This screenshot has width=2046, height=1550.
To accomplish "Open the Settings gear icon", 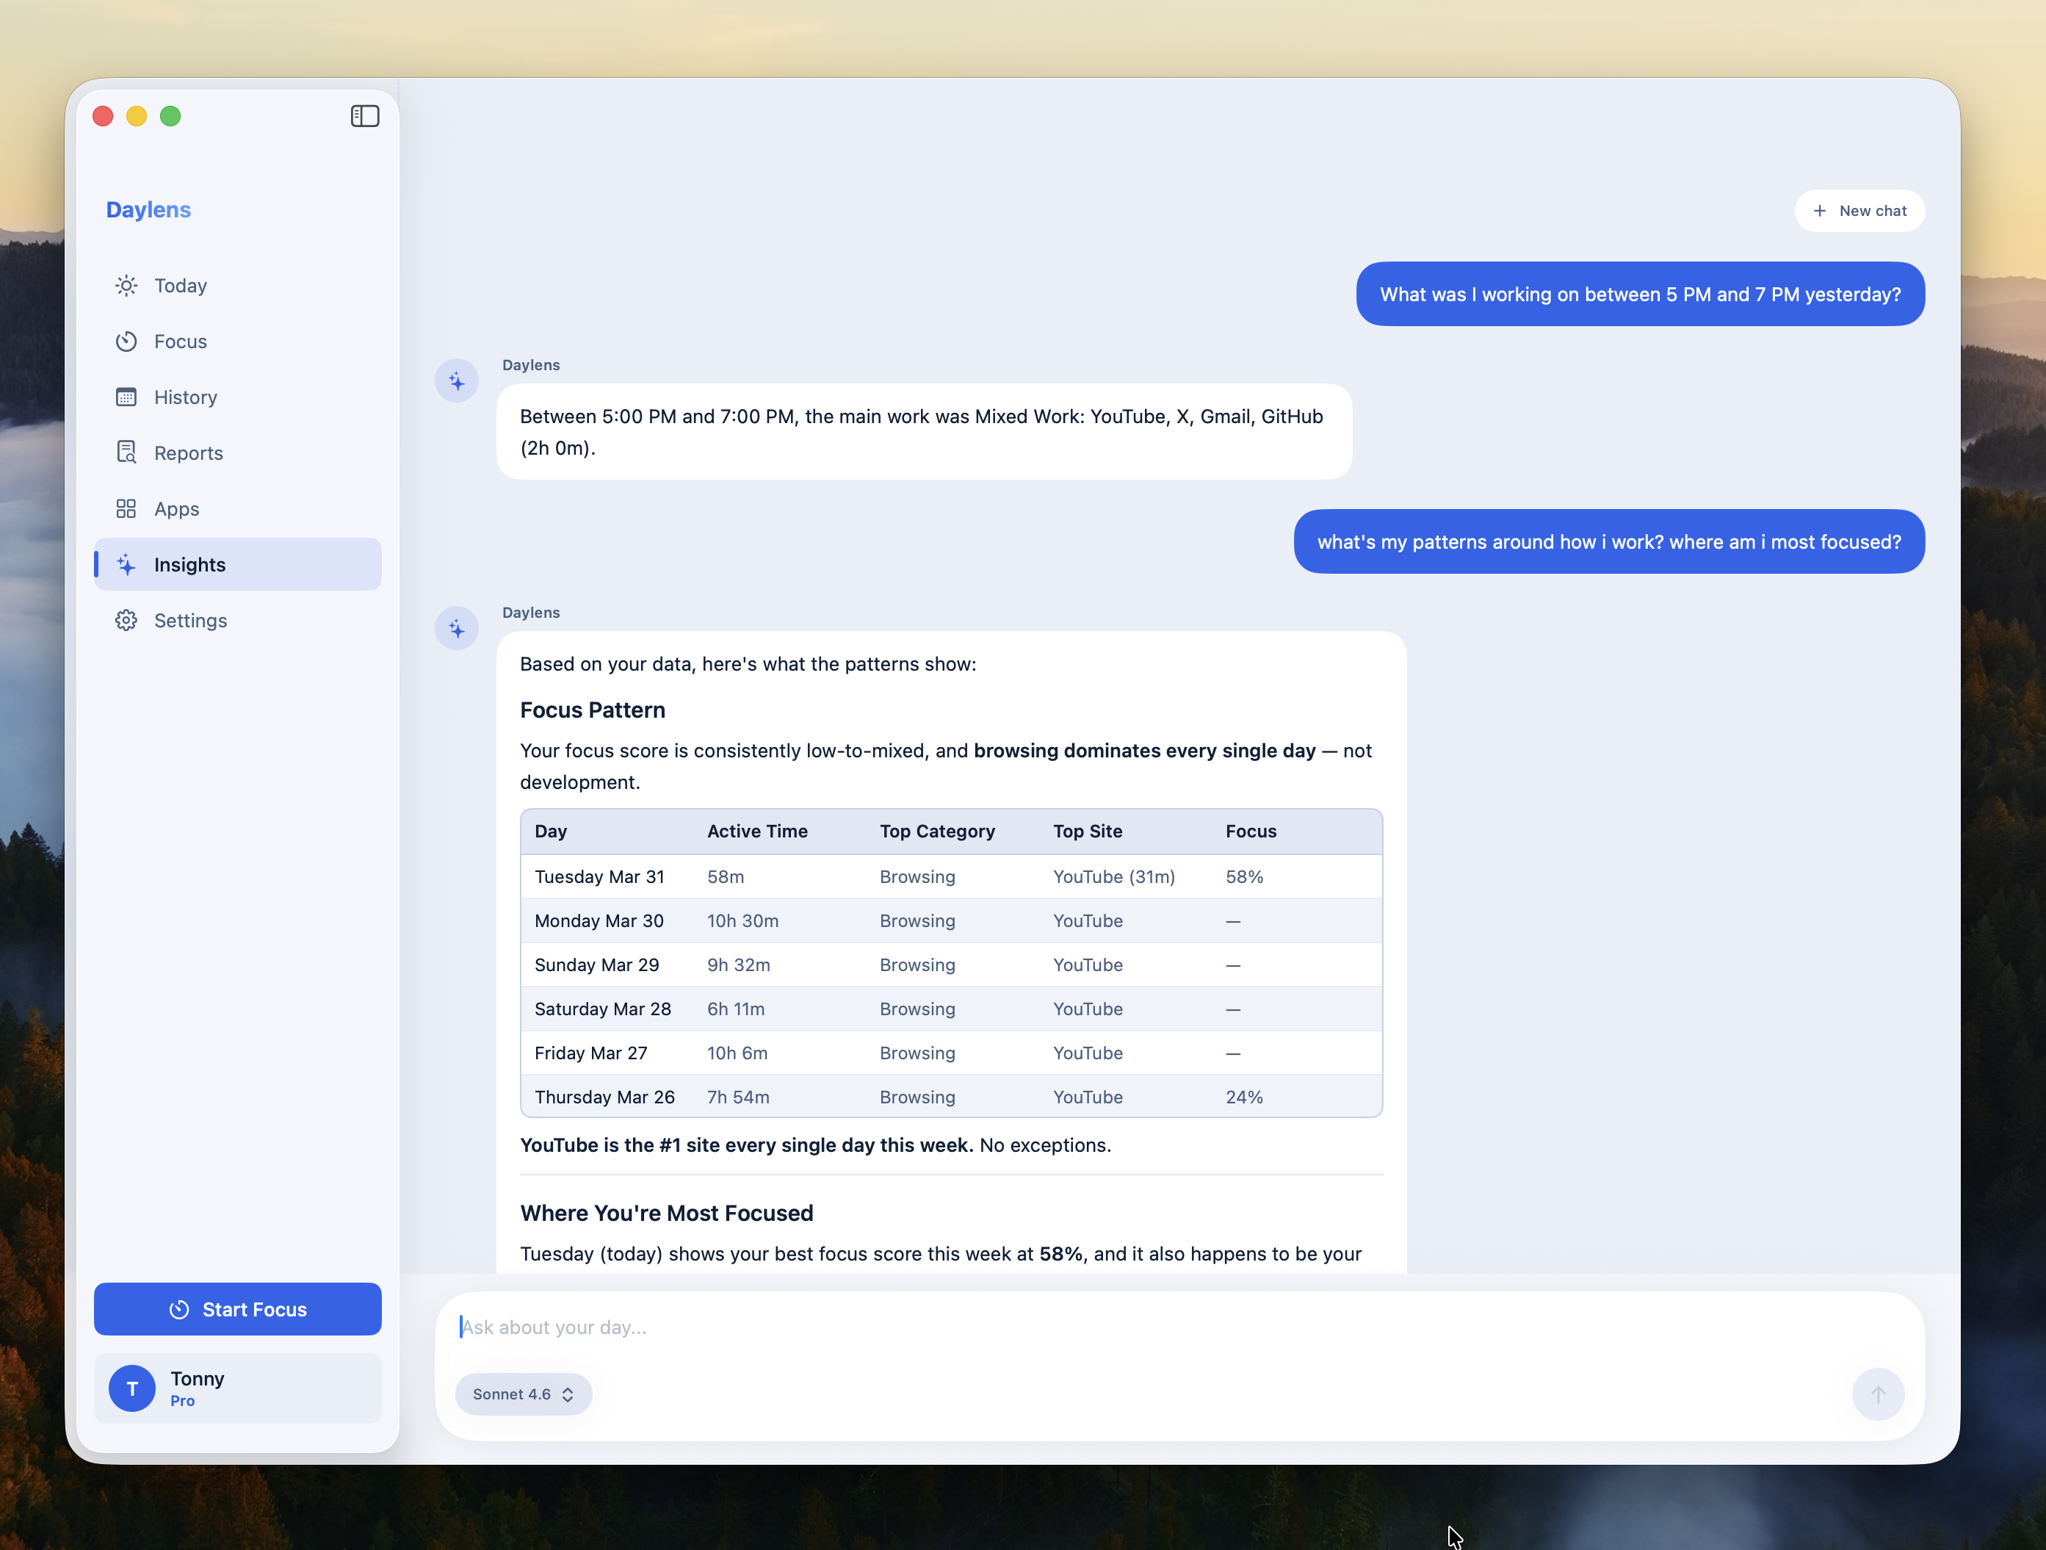I will [127, 620].
